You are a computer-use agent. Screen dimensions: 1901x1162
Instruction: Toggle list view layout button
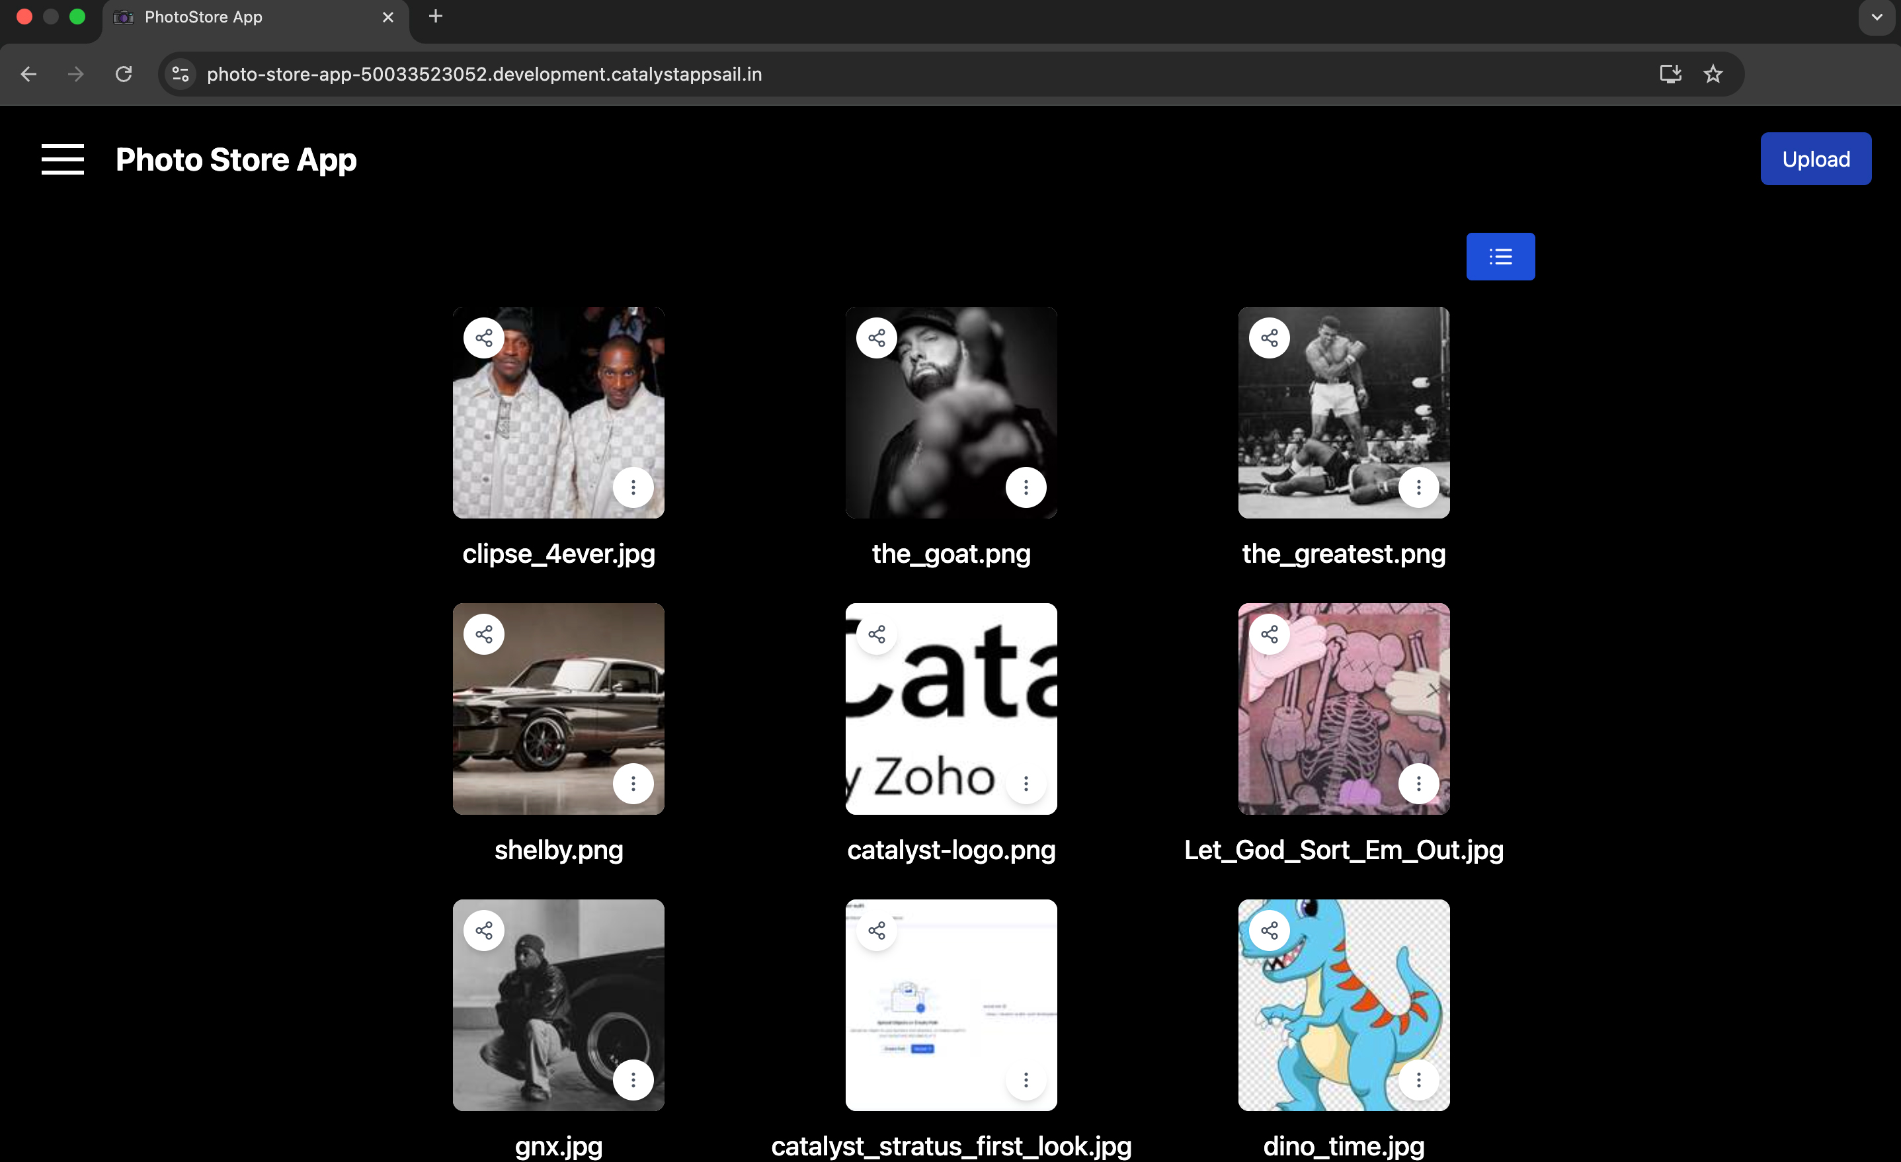(1500, 256)
